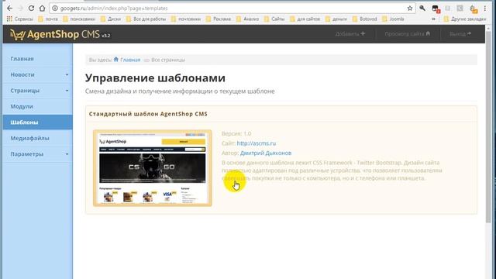Click the template preview thumbnail

pos(153,168)
